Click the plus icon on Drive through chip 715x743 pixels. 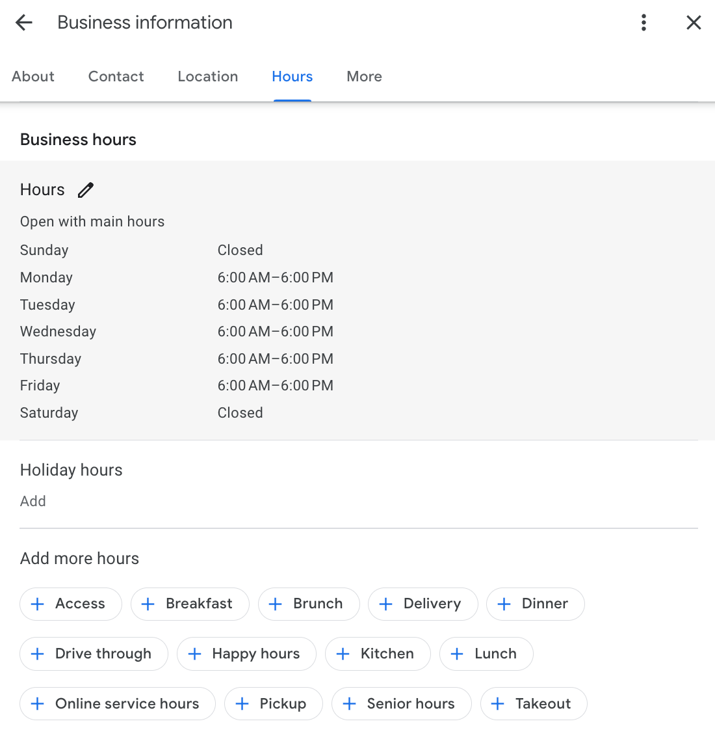pyautogui.click(x=38, y=655)
